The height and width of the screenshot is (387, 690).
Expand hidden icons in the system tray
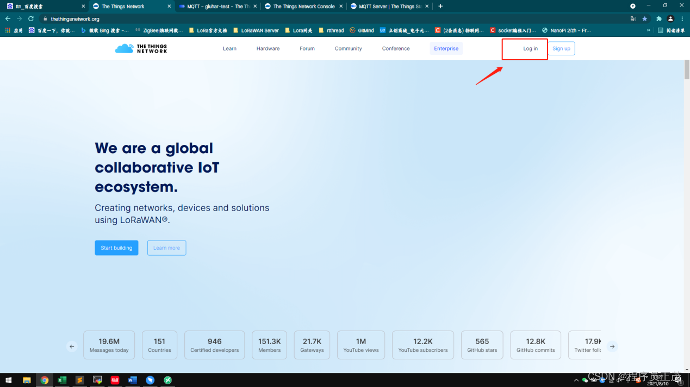(576, 380)
